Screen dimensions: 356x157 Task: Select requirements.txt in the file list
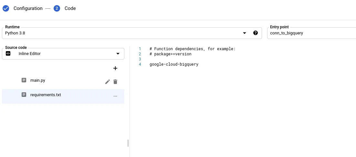[x=46, y=95]
